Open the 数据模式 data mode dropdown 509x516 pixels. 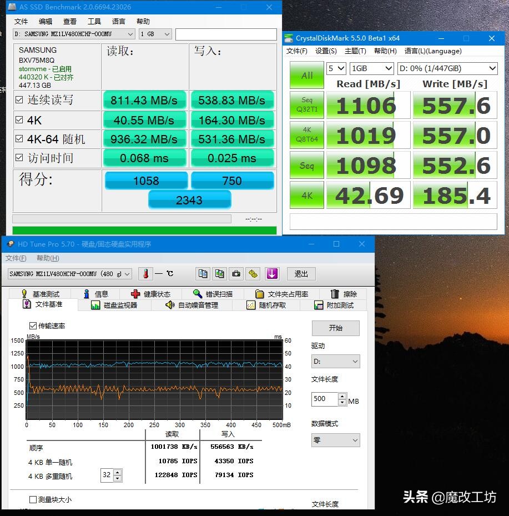[x=335, y=440]
